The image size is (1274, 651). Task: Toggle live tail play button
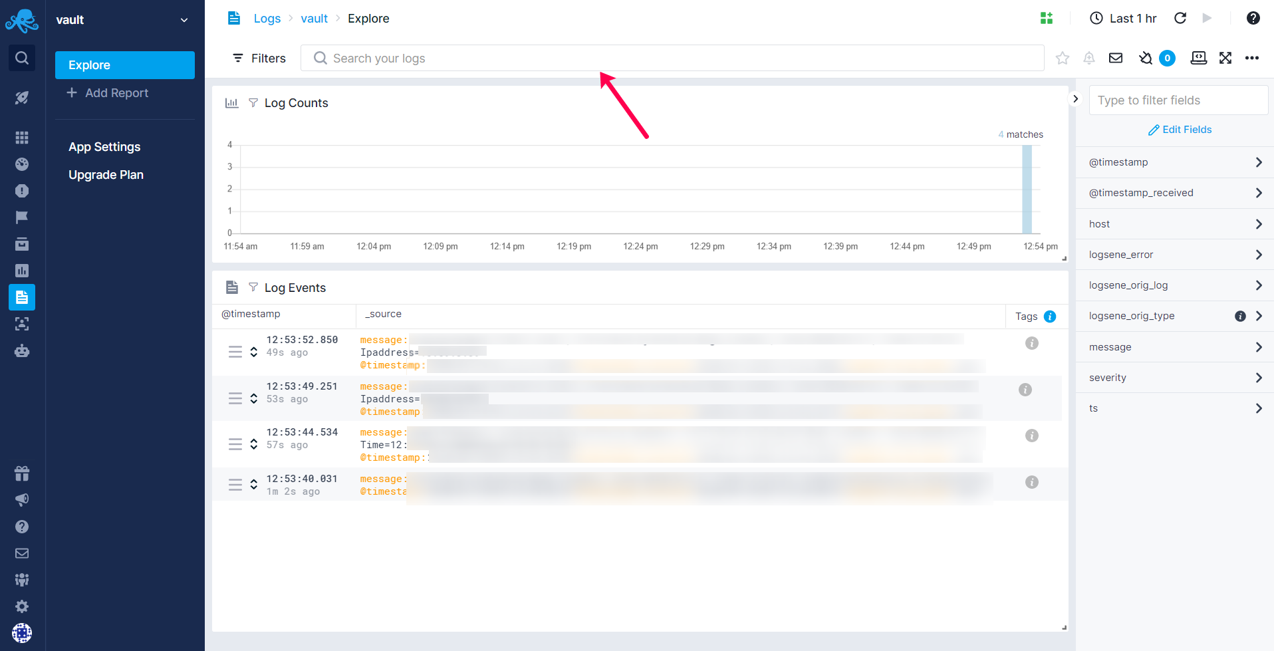pos(1208,19)
